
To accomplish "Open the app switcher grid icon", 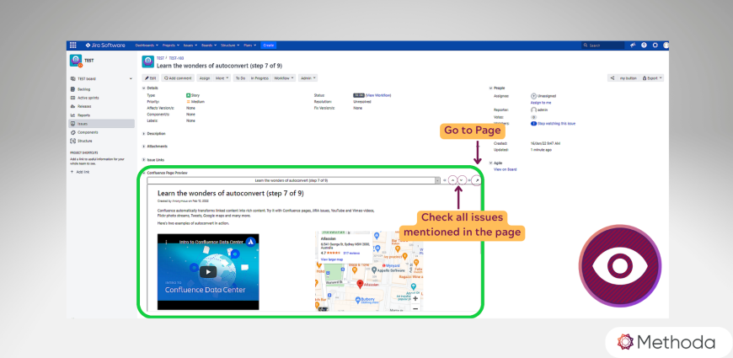I will coord(73,45).
